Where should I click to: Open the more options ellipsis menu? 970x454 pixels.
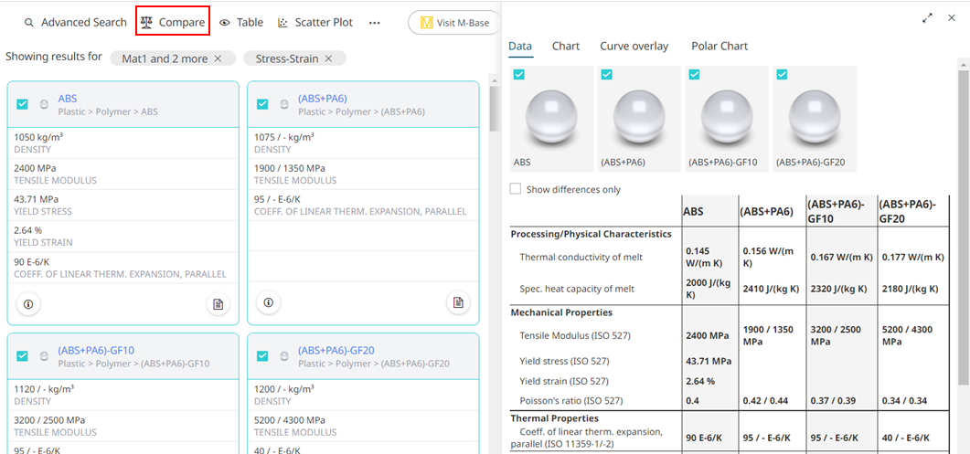[x=374, y=23]
